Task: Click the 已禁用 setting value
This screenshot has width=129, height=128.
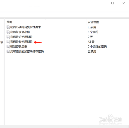Action: click(92, 52)
